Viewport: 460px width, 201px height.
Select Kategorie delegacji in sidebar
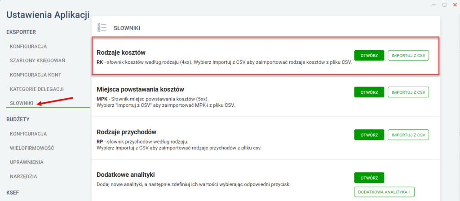[x=37, y=89]
